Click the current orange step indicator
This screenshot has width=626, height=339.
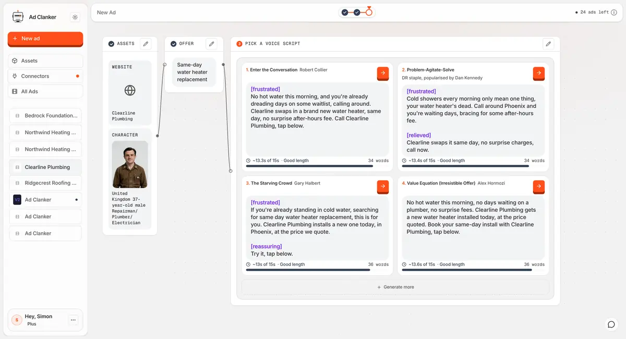[369, 12]
